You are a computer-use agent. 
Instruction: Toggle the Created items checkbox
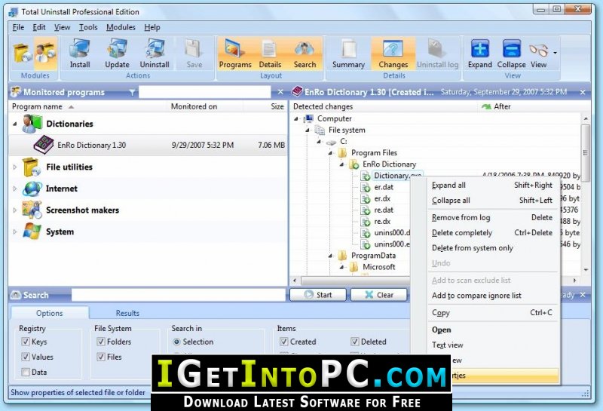coord(284,342)
